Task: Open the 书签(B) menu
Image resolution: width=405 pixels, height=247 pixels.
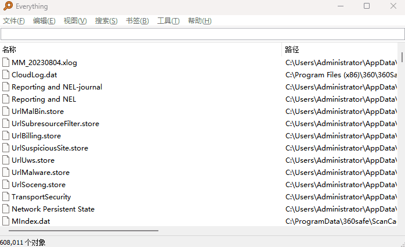Action: coord(137,21)
